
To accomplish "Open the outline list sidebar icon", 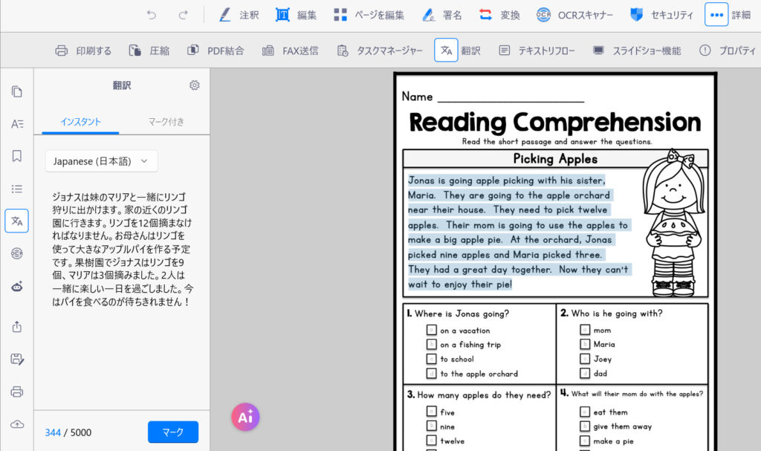I will [17, 189].
